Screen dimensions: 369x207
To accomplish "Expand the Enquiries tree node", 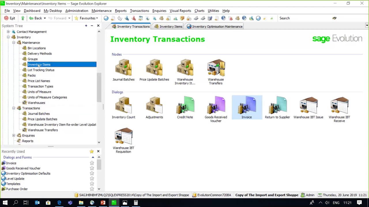I will coord(14,135).
